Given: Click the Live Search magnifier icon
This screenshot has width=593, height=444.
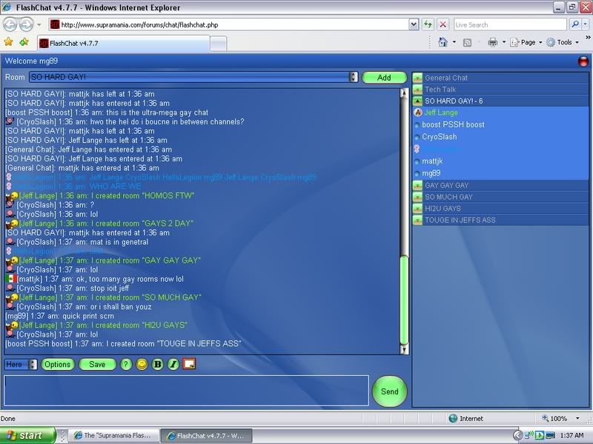Looking at the screenshot, I should [575, 24].
